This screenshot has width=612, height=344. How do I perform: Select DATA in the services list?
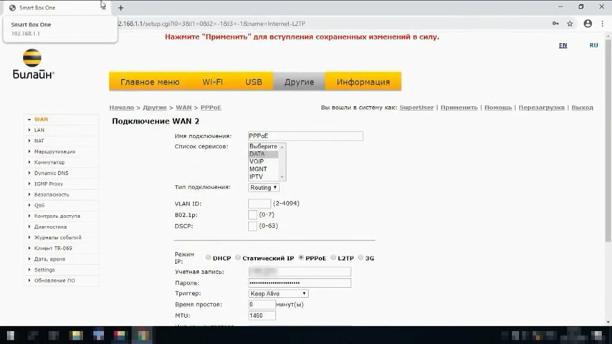pyautogui.click(x=263, y=154)
